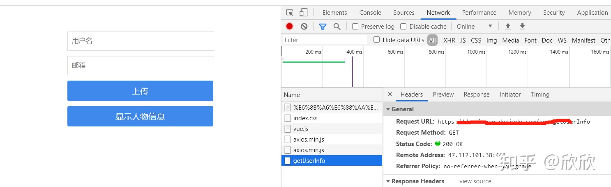Focus the 用户名 username input field
Screen dimensions: 611x187
pyautogui.click(x=141, y=41)
